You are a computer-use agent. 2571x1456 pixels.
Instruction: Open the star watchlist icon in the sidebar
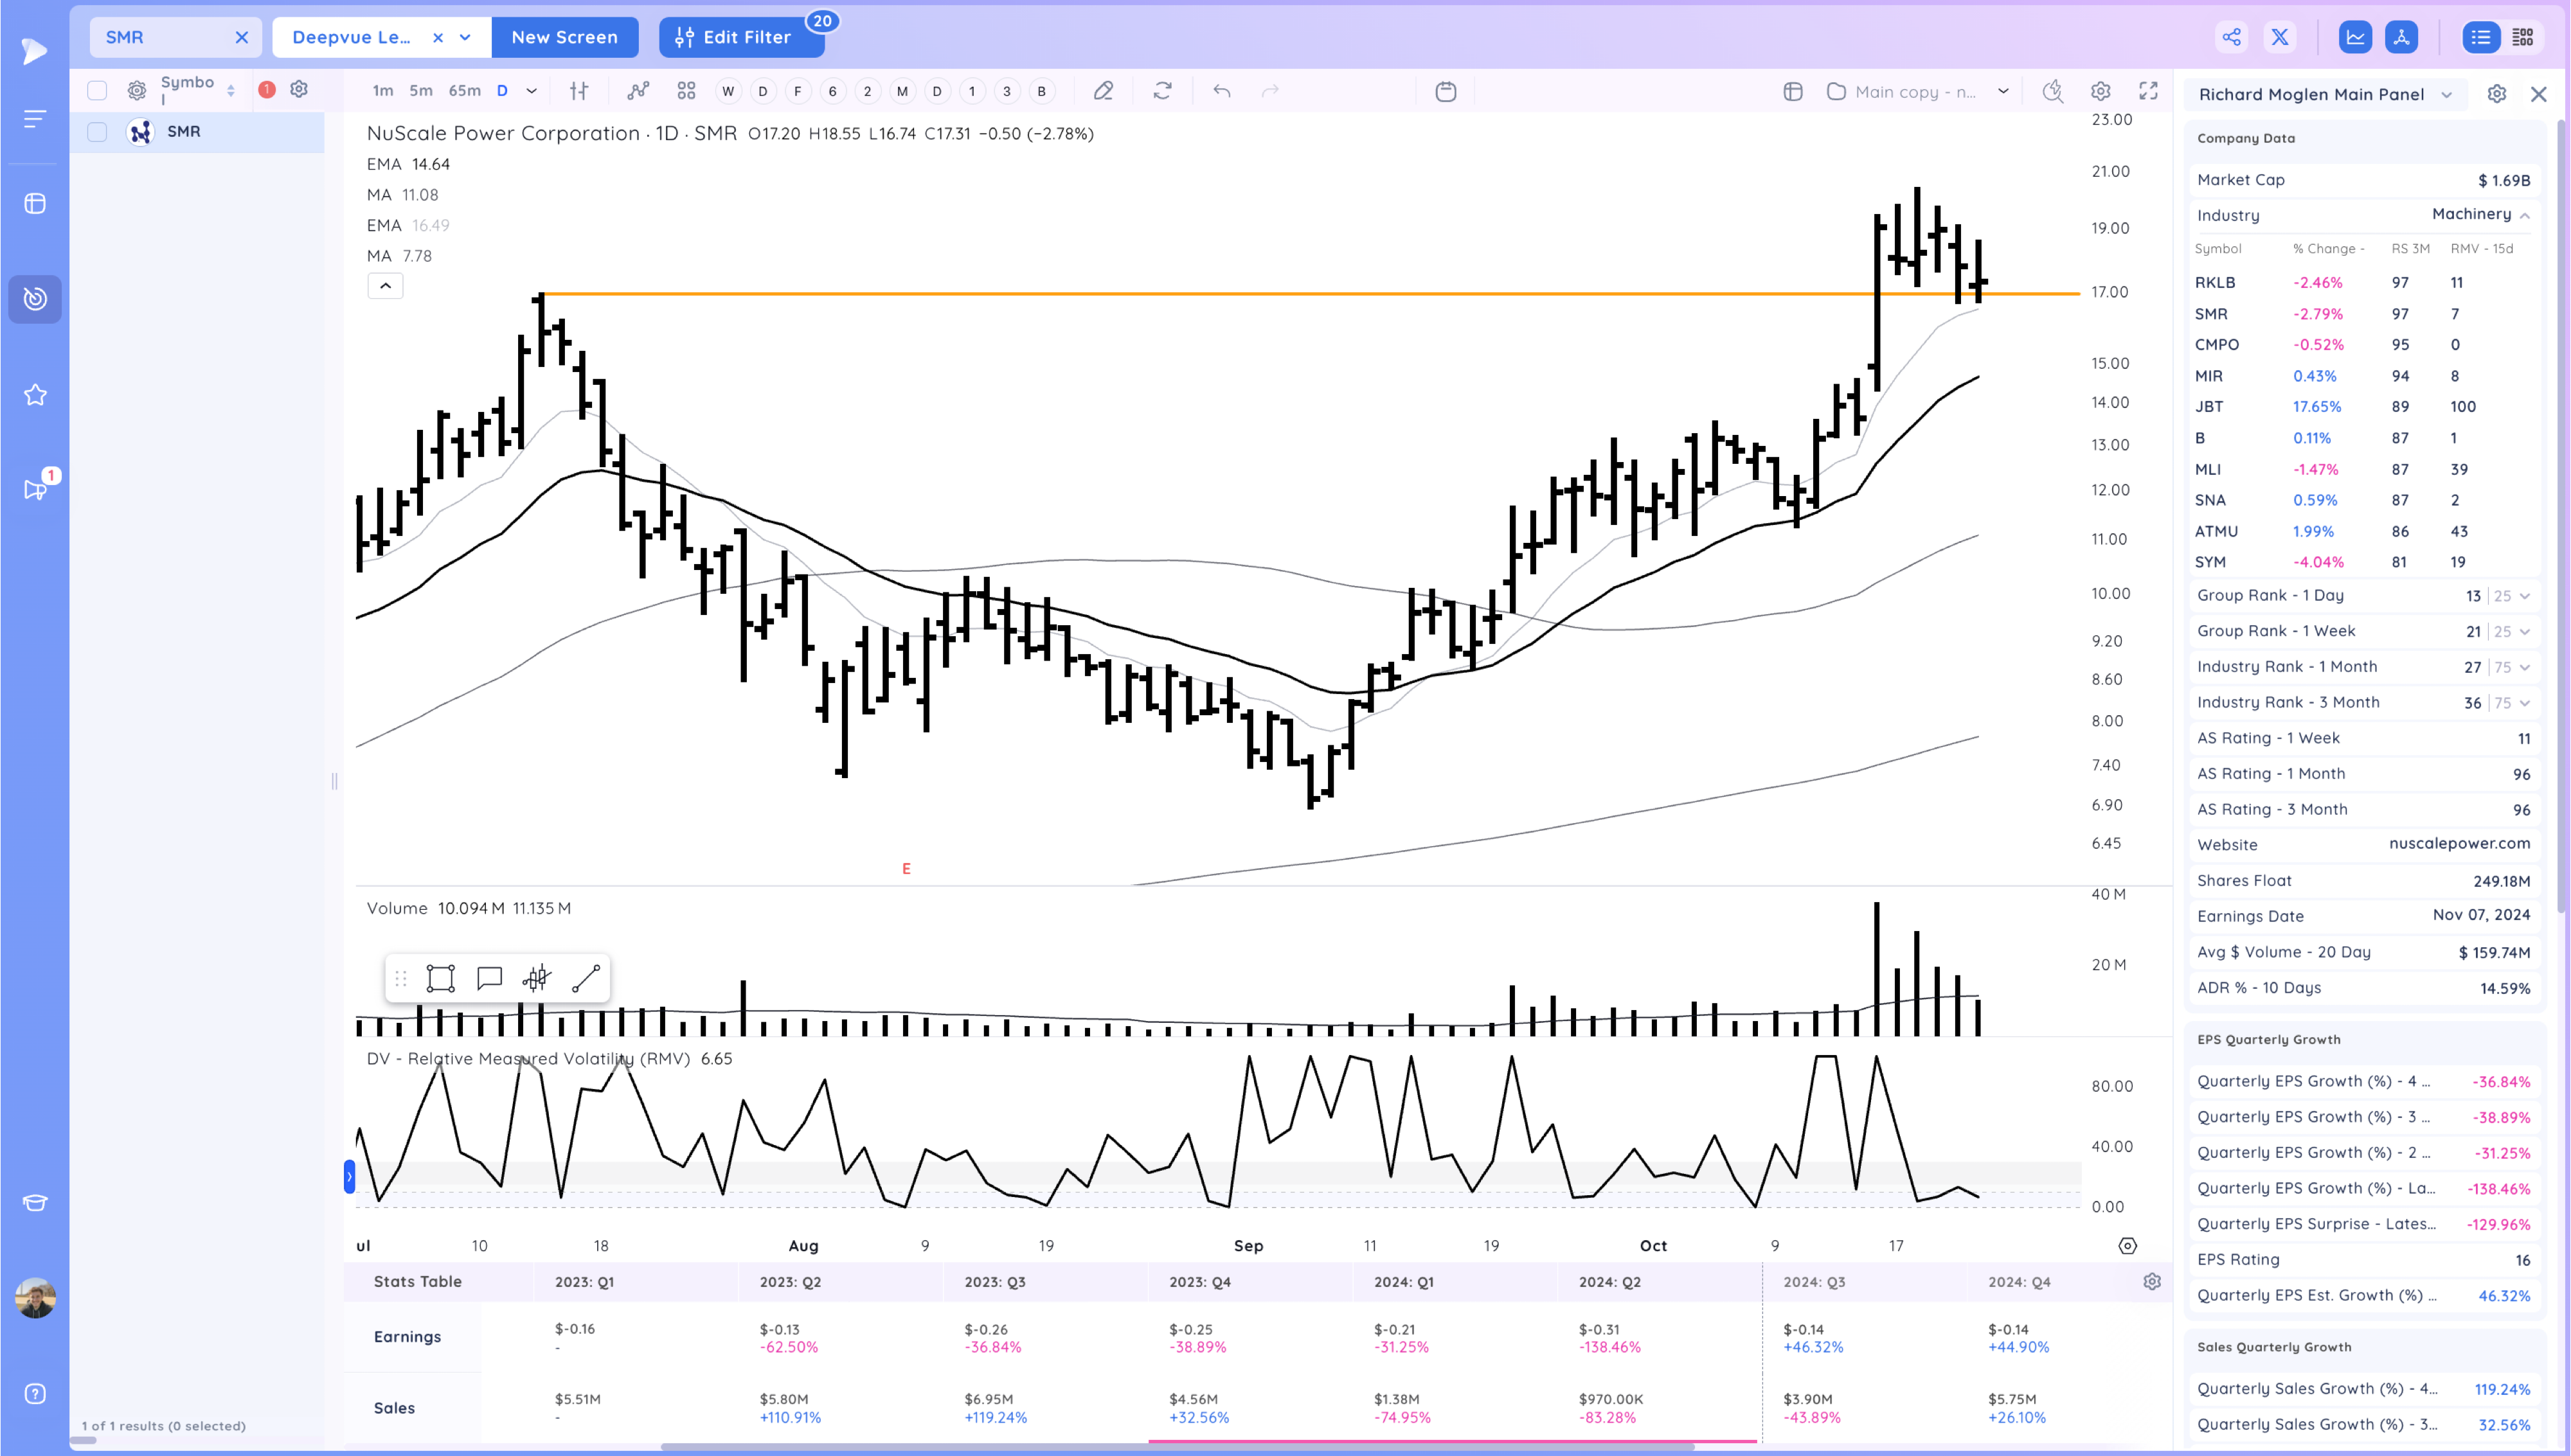pos(35,394)
